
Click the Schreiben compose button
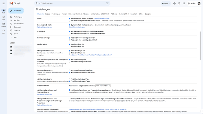[16, 11]
